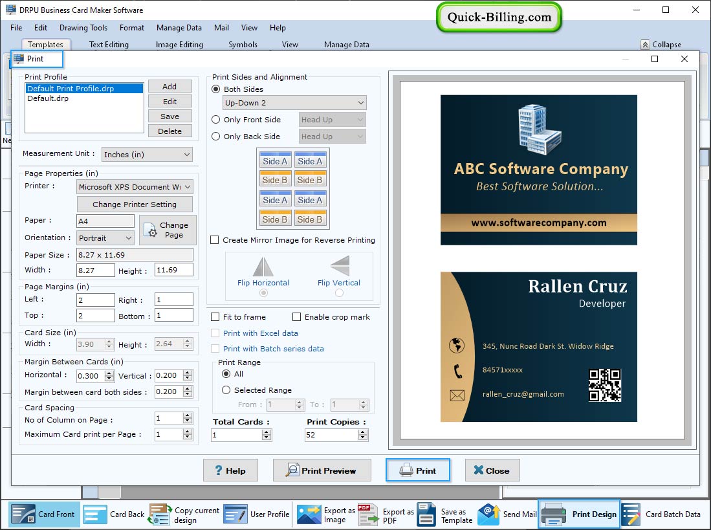The width and height of the screenshot is (711, 530).
Task: Select Default Print Profile.drp in list
Action: coord(84,89)
